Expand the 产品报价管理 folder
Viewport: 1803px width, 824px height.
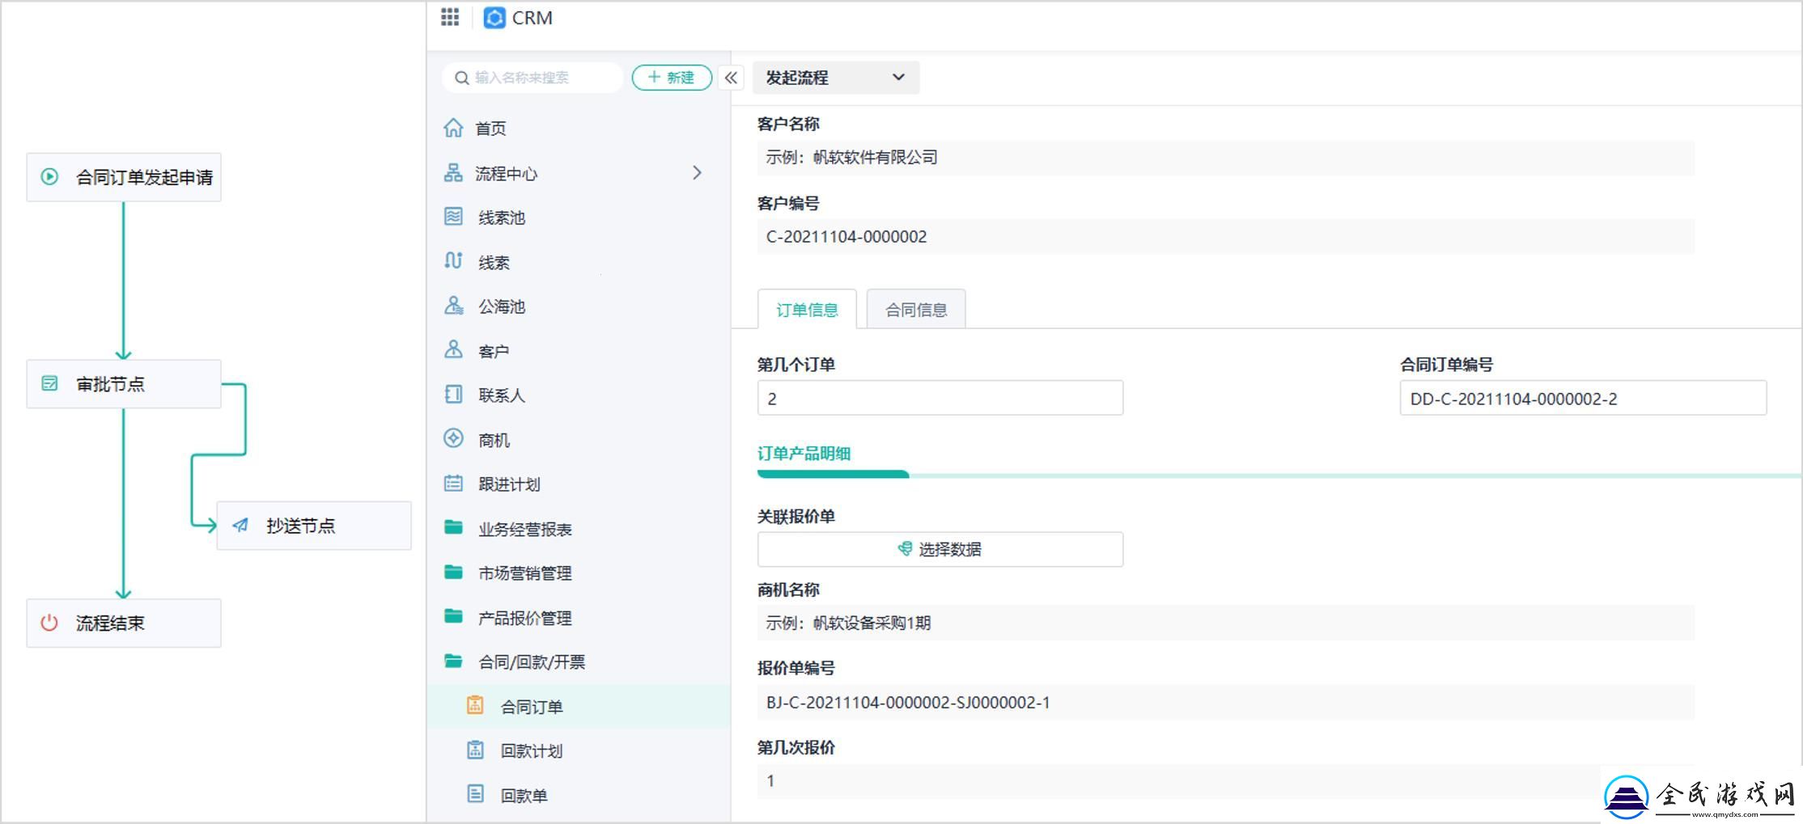[x=579, y=617]
